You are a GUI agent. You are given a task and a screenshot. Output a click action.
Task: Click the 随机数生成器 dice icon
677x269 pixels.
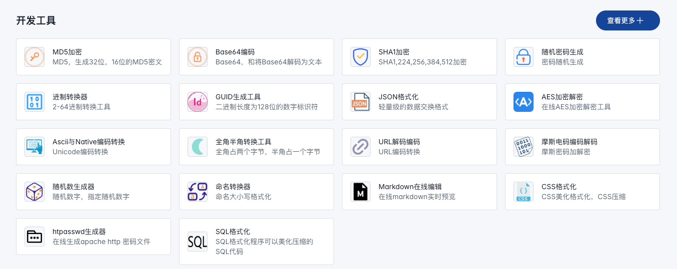[34, 192]
